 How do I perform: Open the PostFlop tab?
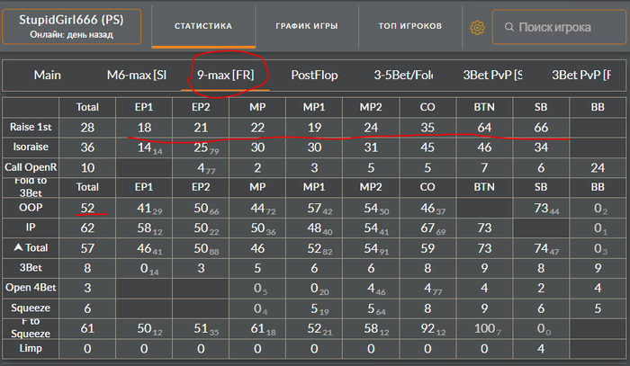point(314,75)
